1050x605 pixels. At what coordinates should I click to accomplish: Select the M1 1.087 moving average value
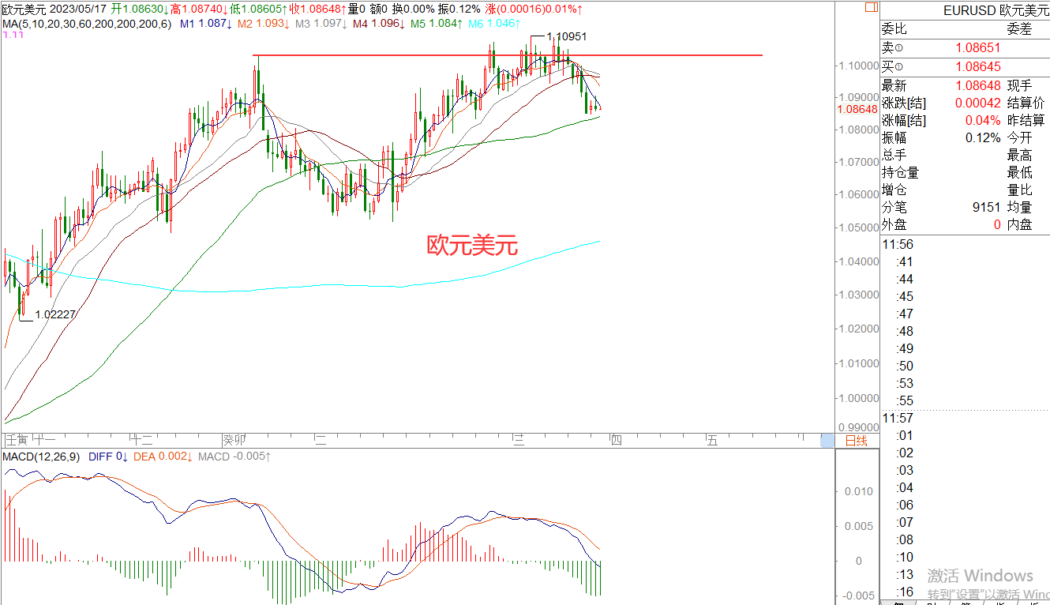206,24
